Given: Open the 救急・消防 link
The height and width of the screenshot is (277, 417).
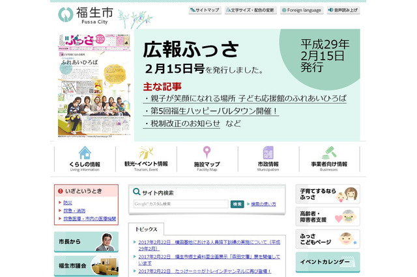Looking at the screenshot, I should click(74, 211).
